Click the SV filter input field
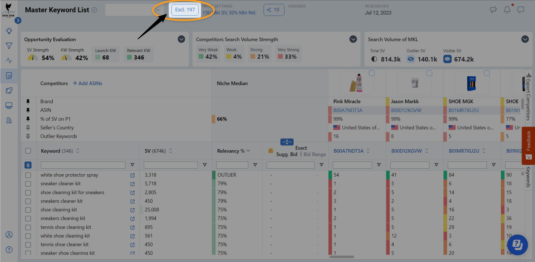535x262 pixels. pyautogui.click(x=171, y=165)
